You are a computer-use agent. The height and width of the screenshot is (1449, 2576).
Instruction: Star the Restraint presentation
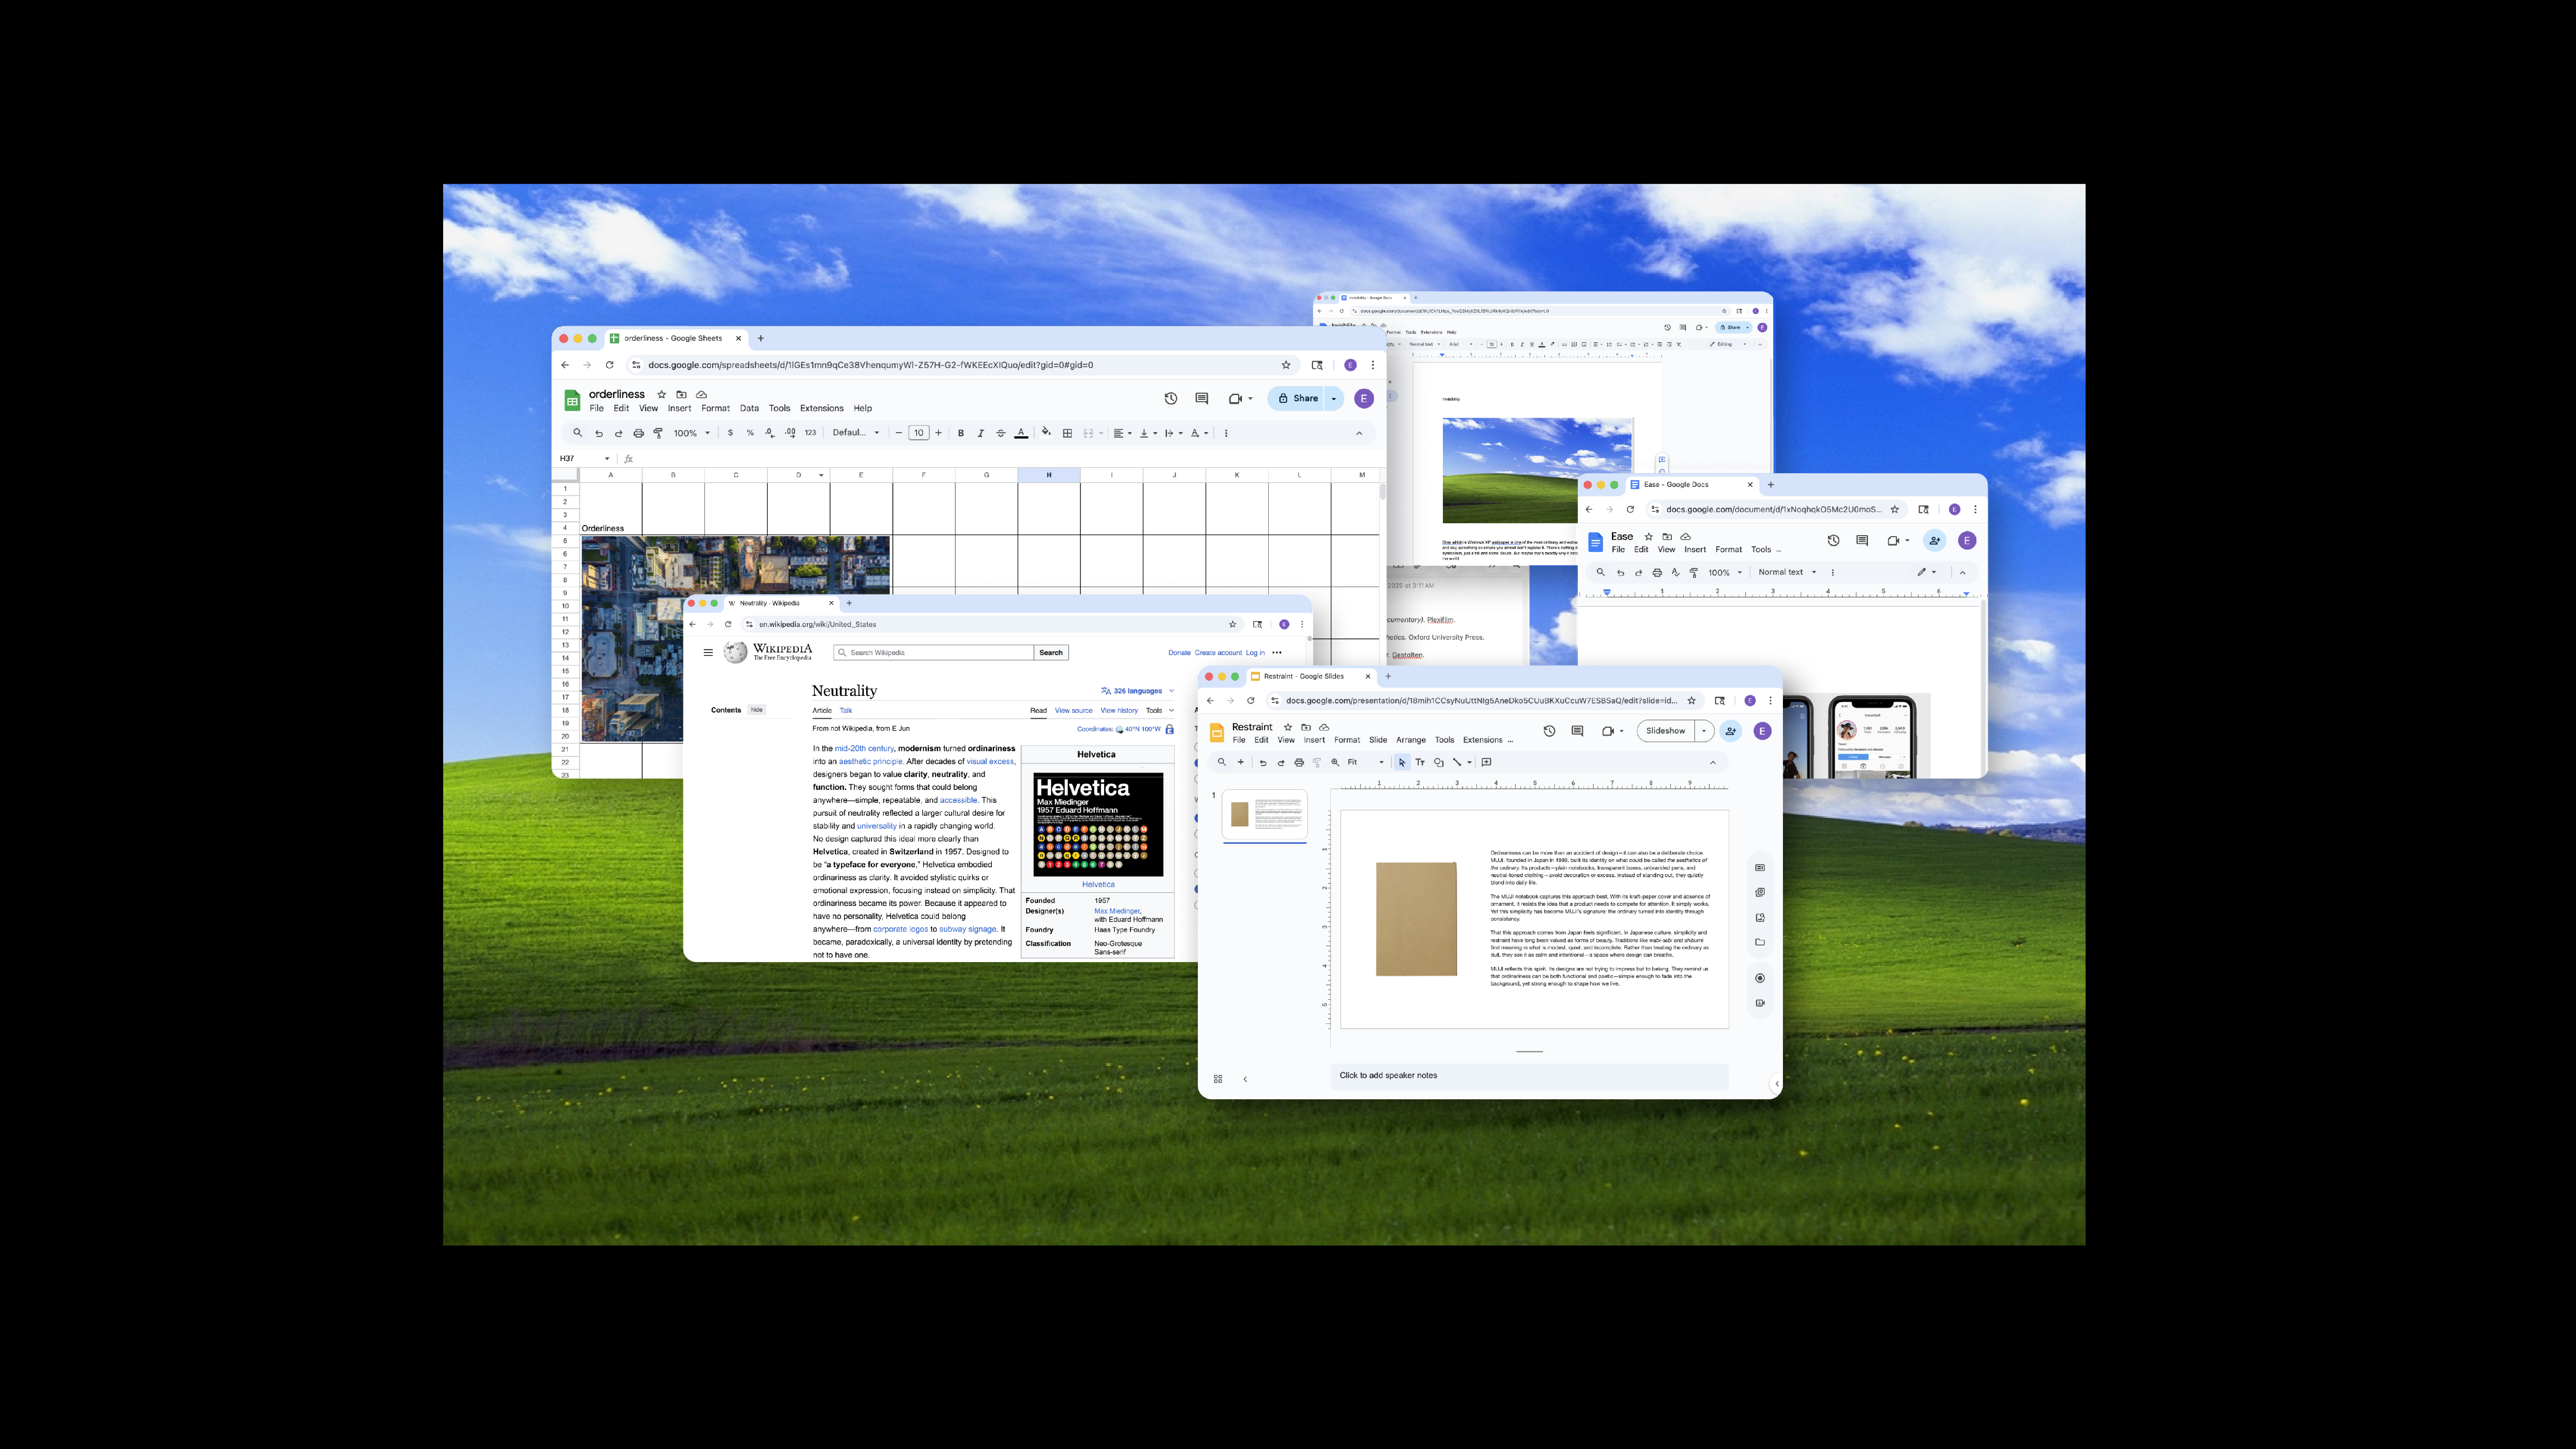click(1288, 727)
